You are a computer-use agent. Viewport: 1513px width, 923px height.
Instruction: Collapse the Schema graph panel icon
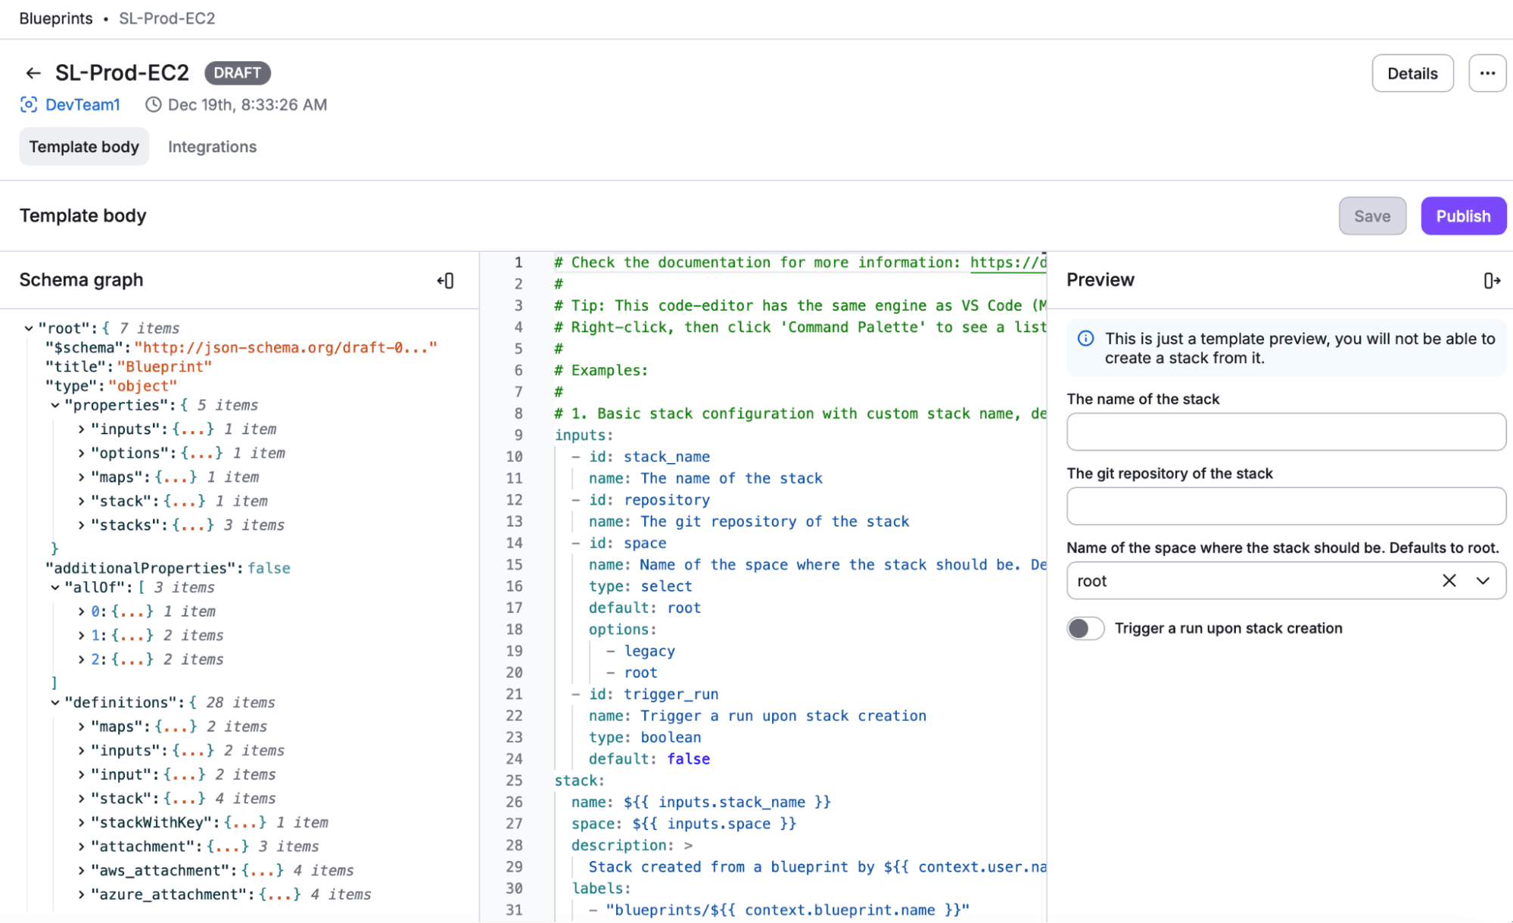(x=445, y=281)
